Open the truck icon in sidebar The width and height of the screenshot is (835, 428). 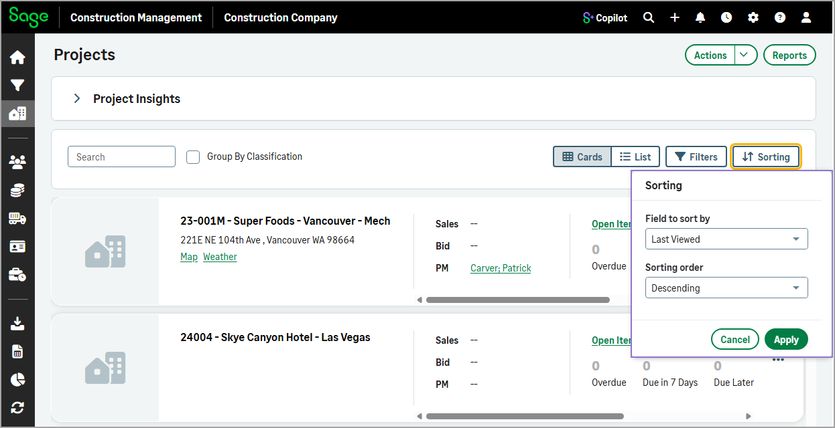[17, 218]
